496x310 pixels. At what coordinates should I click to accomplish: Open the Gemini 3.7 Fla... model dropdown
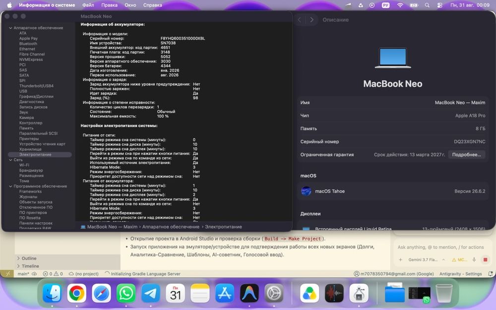(x=427, y=260)
